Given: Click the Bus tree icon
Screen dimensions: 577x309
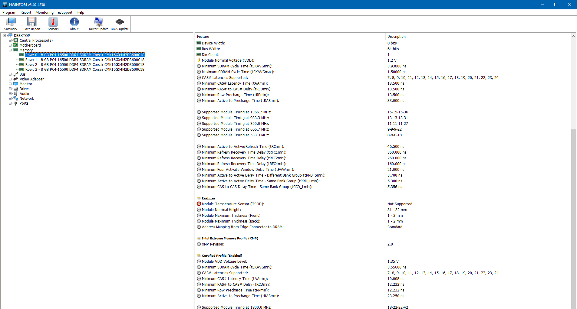Looking at the screenshot, I should click(16, 74).
